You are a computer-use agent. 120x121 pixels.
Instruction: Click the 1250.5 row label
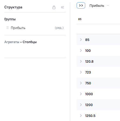click(90, 116)
